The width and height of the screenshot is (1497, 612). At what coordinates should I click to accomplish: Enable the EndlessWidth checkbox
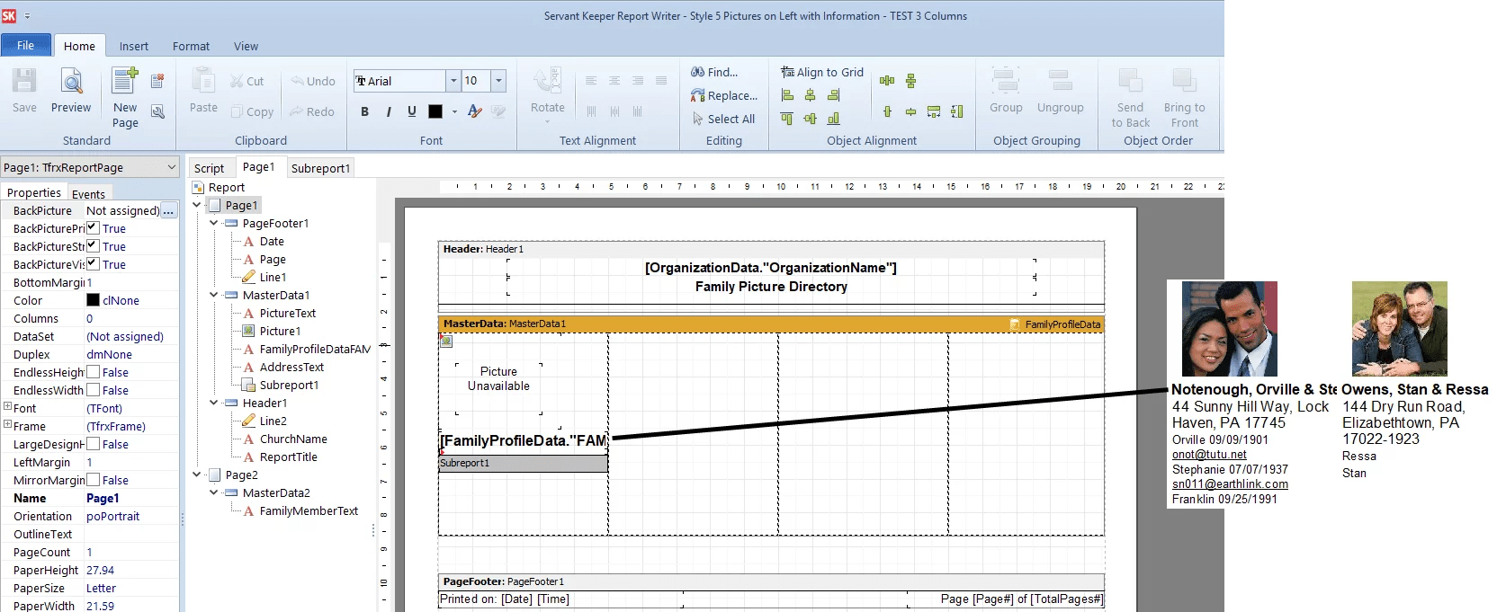[93, 390]
